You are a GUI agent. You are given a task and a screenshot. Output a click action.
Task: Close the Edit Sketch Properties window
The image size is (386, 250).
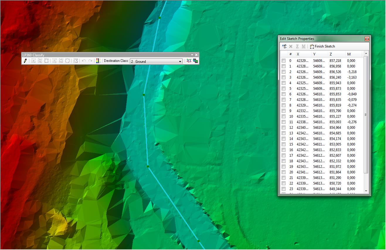(367, 39)
